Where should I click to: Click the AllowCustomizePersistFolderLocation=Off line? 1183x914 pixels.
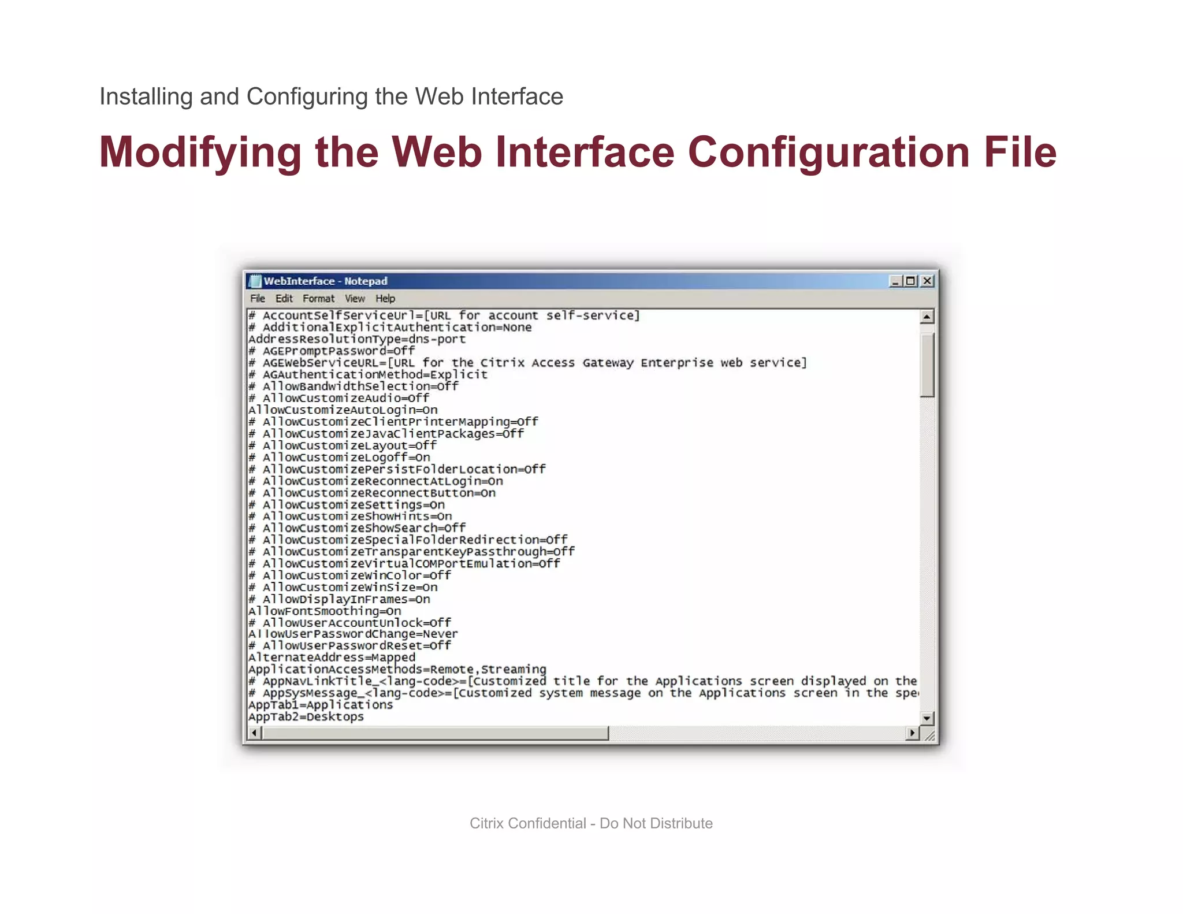(x=397, y=469)
